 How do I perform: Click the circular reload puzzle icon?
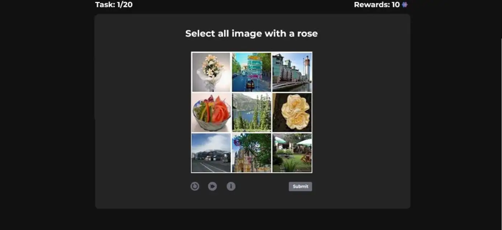click(x=195, y=186)
